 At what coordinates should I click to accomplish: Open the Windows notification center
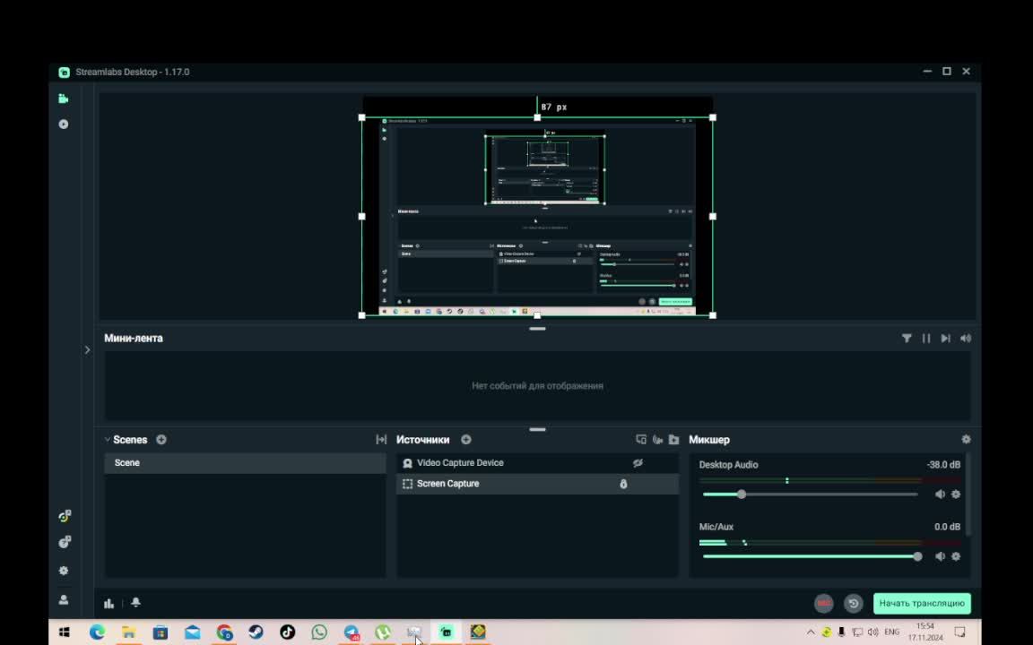point(959,632)
